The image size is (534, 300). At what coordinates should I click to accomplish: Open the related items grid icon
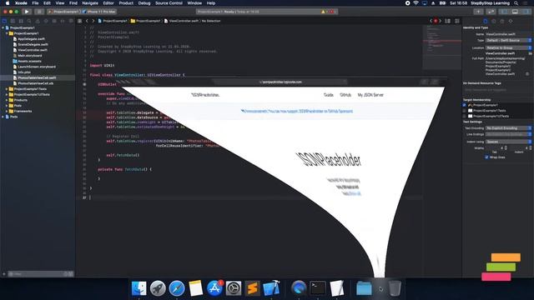[x=80, y=21]
